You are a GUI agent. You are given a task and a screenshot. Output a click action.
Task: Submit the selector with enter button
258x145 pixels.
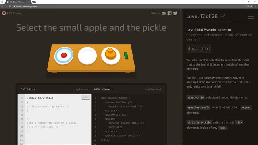pos(85,97)
